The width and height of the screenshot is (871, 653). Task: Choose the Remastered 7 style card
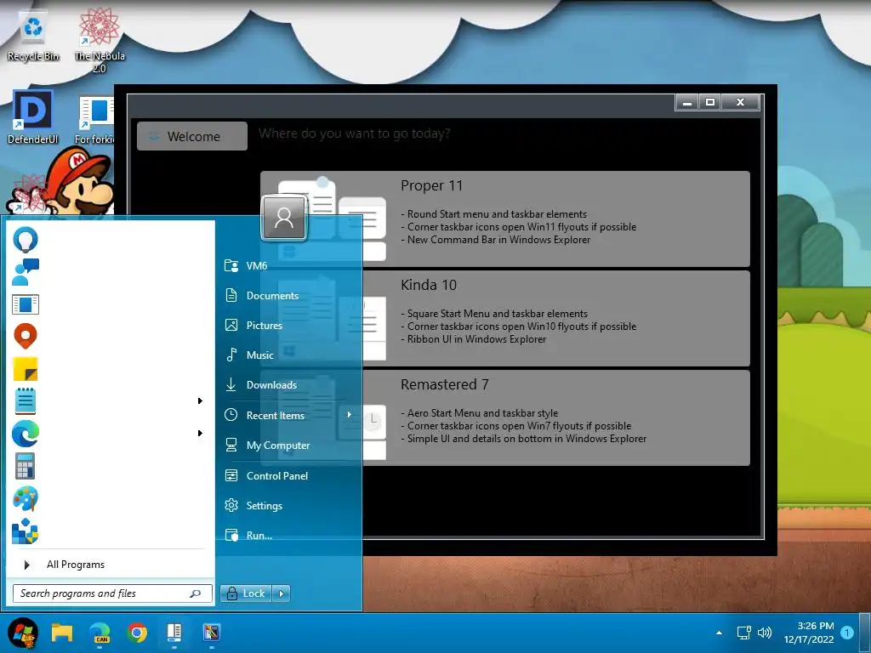(x=505, y=418)
